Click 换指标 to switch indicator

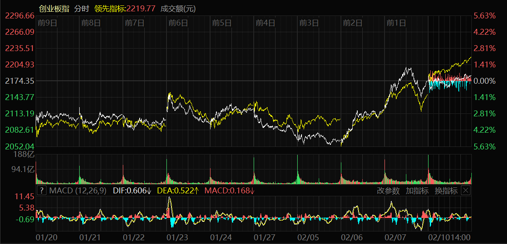click(446, 191)
